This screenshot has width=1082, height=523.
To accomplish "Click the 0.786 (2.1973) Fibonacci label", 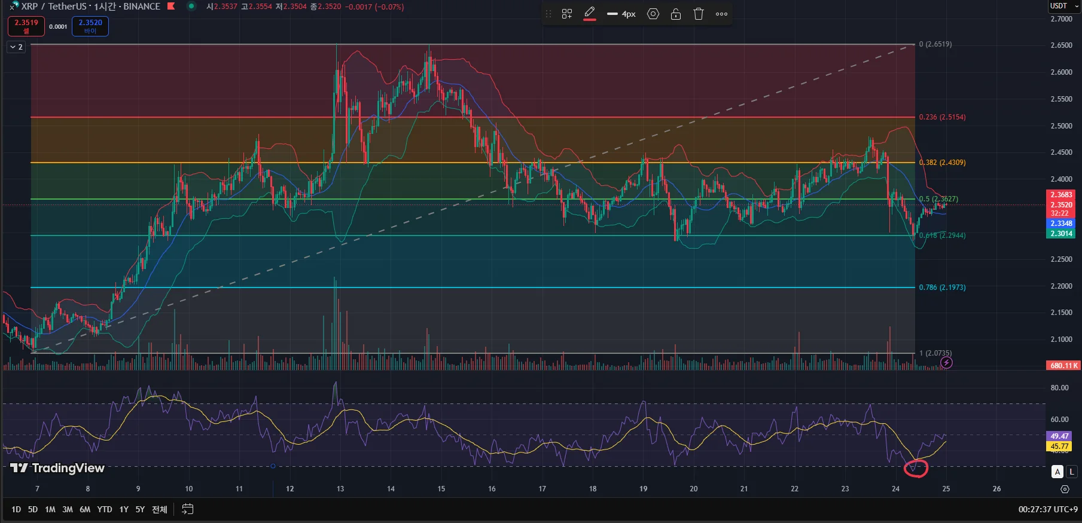I will pos(942,288).
